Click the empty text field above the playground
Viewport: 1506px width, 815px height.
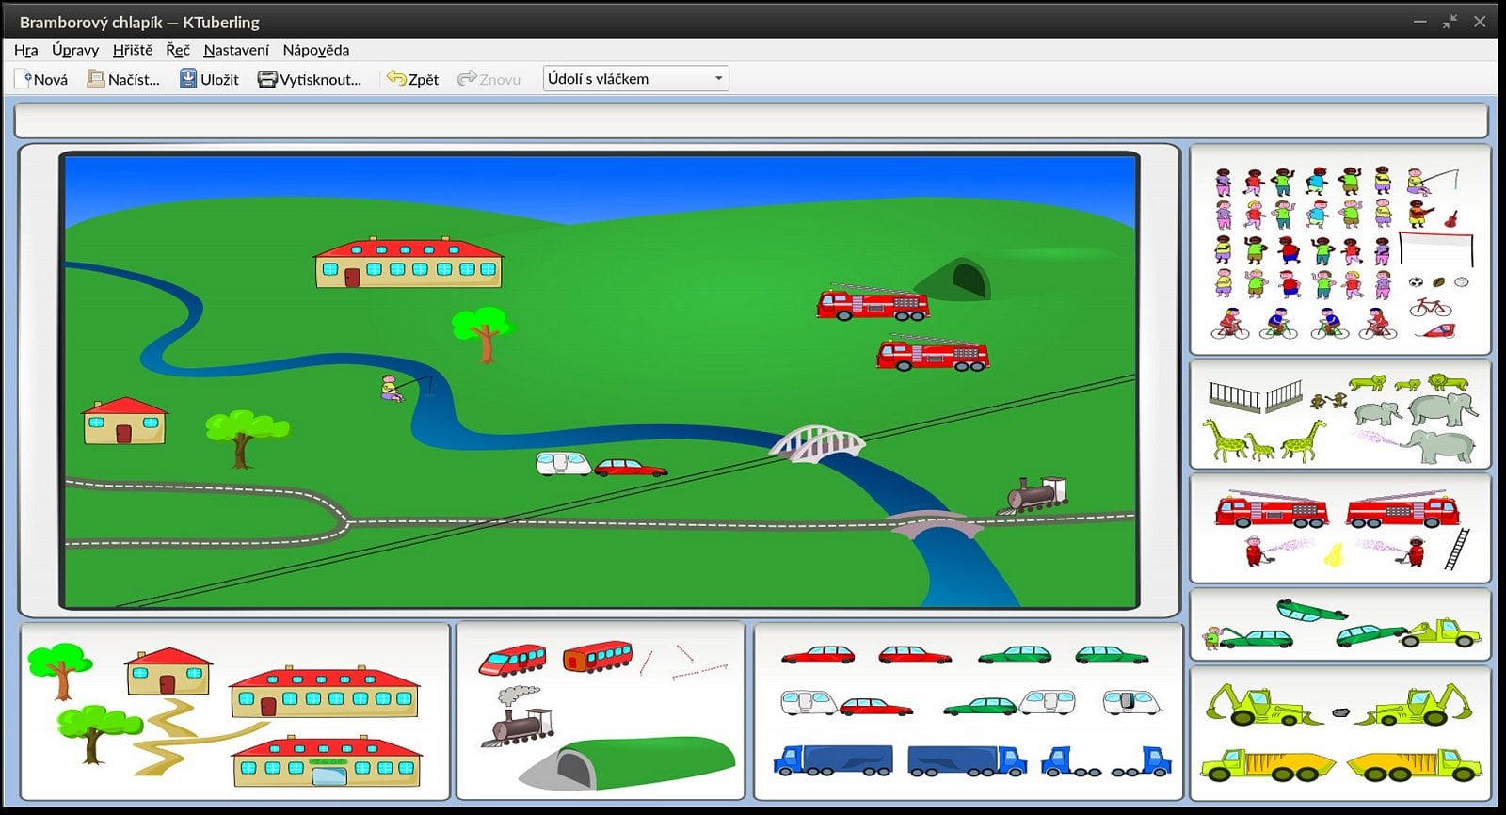pos(750,121)
